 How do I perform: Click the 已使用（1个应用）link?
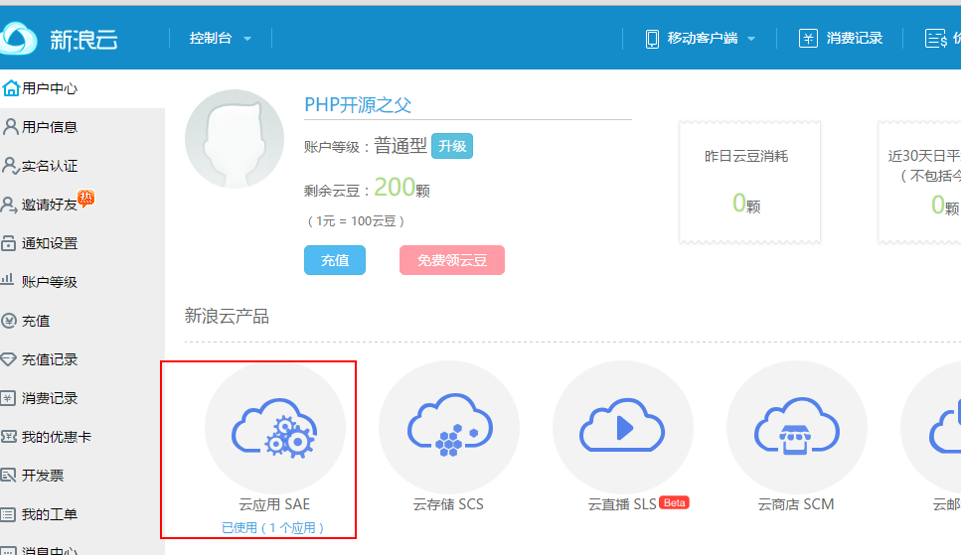[273, 527]
